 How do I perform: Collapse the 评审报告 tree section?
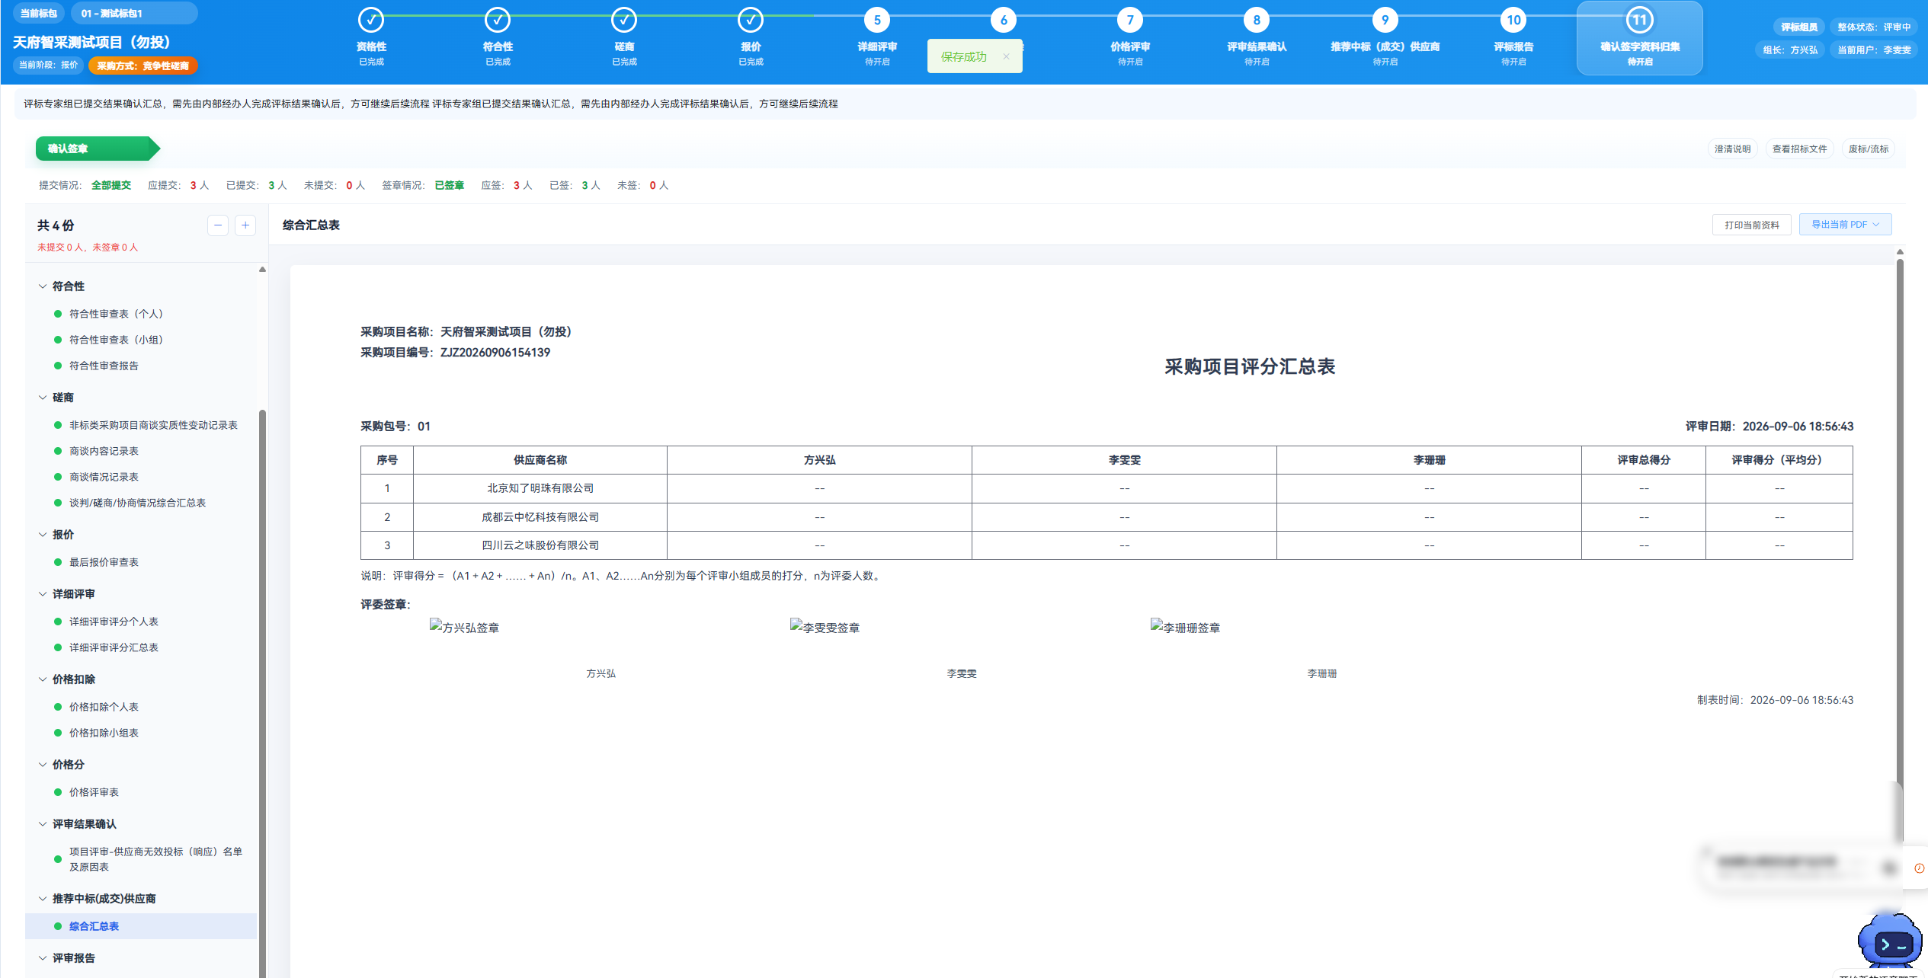click(x=43, y=958)
